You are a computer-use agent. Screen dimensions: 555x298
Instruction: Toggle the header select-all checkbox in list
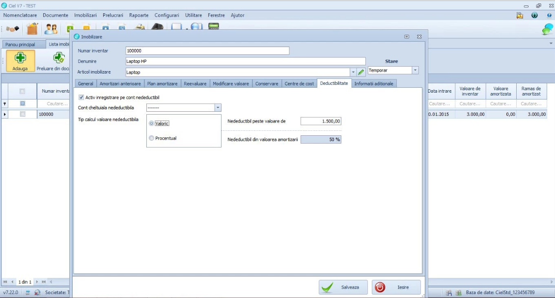click(x=22, y=91)
